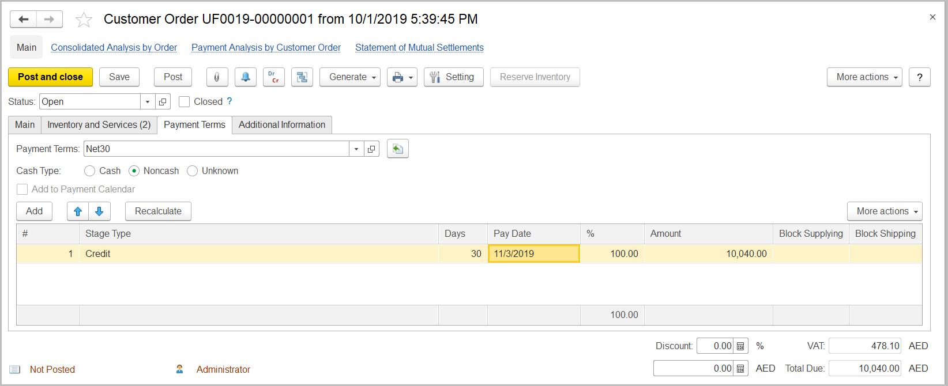948x386 pixels.
Task: Add document to favorites with star
Action: [84, 20]
